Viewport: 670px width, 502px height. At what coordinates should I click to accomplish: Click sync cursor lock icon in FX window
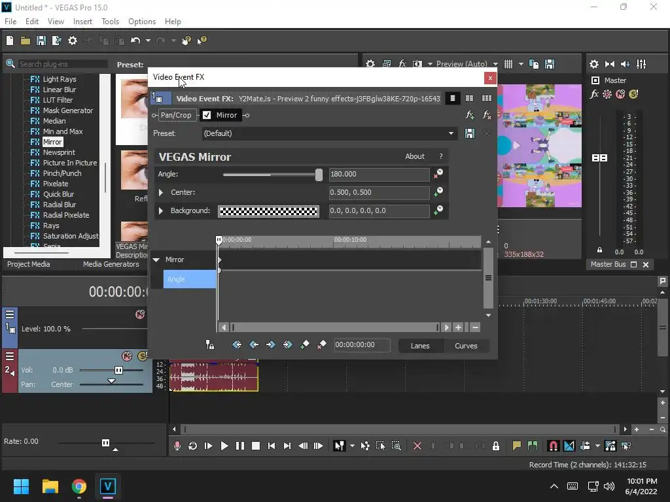tap(209, 344)
